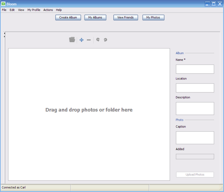Go to My Albums

(95, 18)
